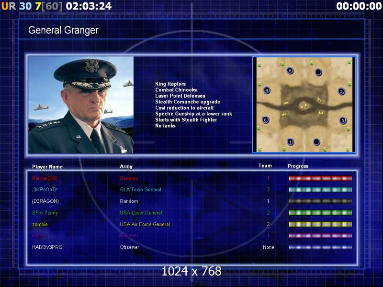Click start position 4 on the minimap

[267, 90]
